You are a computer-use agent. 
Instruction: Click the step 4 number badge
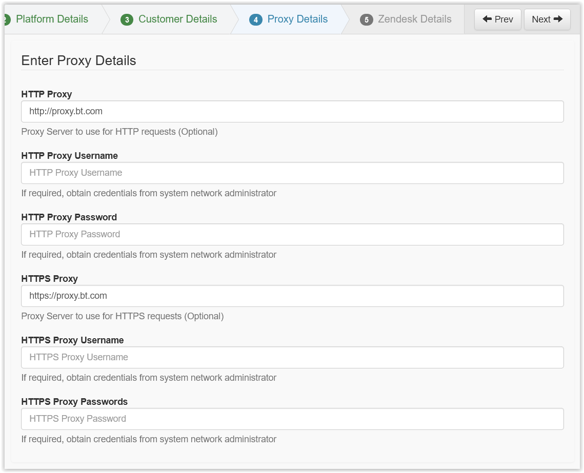point(255,19)
